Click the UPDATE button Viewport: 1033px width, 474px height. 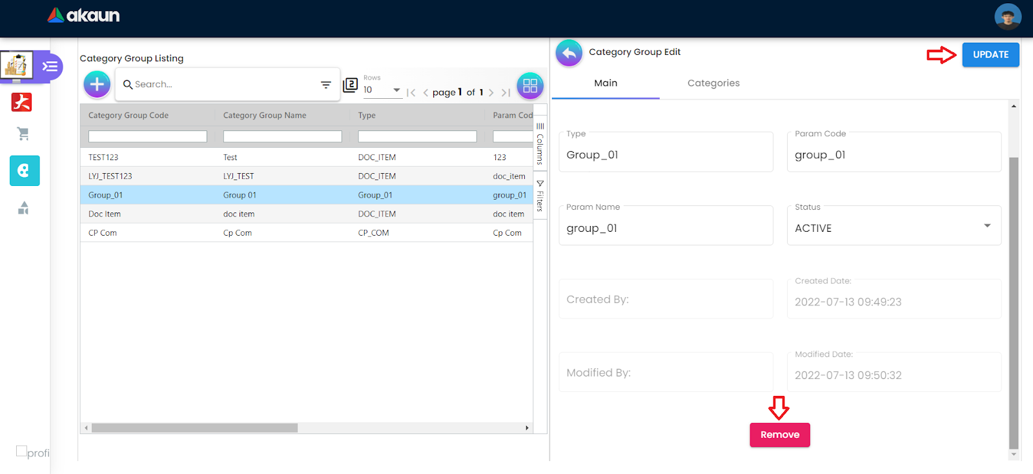click(x=990, y=55)
